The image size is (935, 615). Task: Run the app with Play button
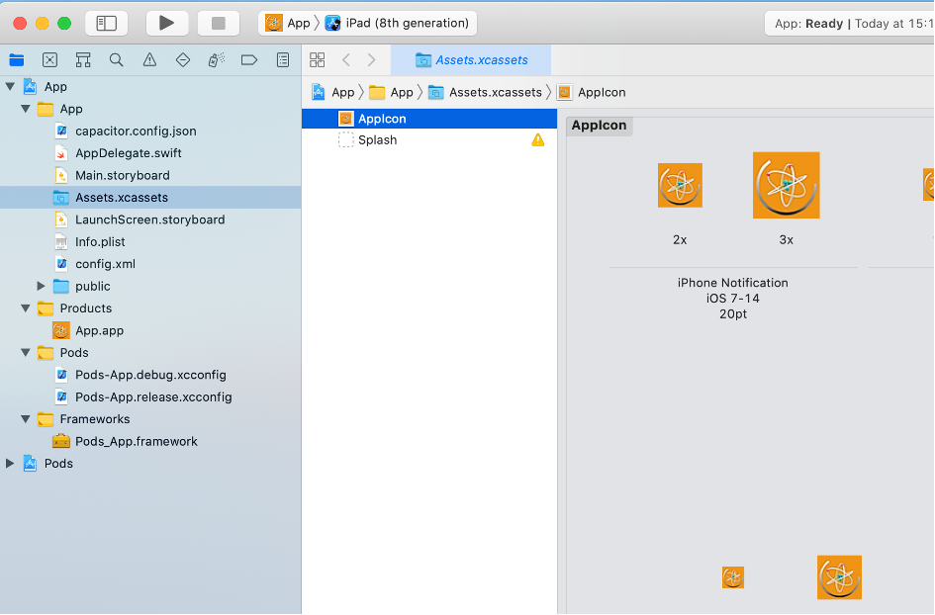coord(167,24)
